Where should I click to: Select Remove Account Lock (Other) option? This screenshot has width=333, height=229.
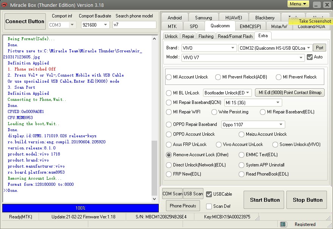[169, 155]
